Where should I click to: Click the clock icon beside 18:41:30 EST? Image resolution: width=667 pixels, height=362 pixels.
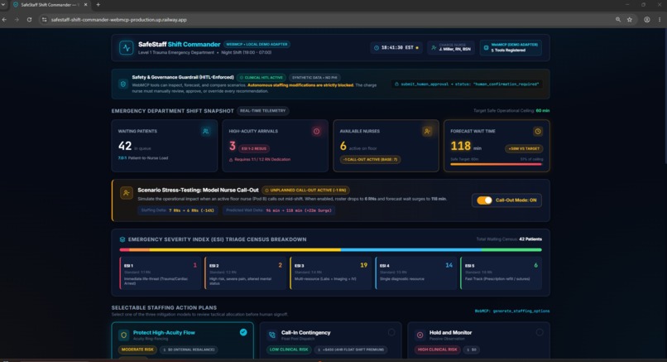(x=377, y=48)
